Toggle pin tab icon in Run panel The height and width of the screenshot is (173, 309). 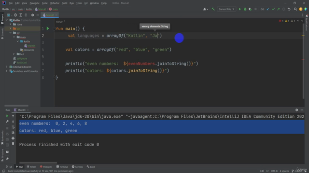coord(7,159)
